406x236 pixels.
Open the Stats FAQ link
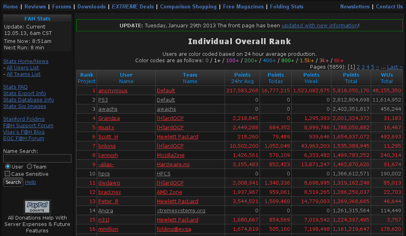[x=15, y=87]
